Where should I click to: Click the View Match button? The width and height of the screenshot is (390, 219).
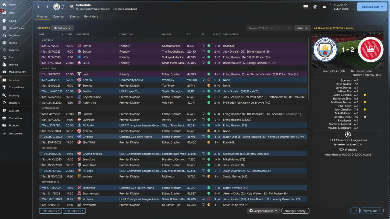point(372,210)
